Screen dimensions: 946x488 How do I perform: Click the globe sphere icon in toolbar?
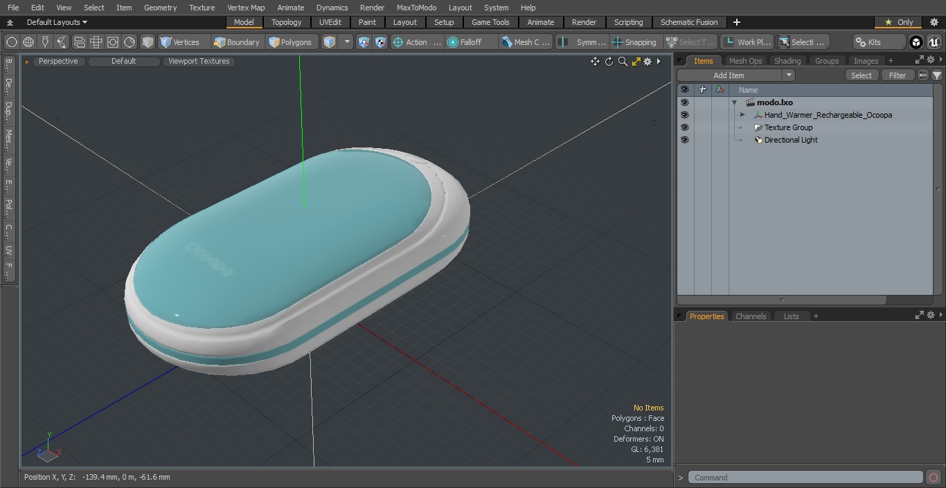point(28,42)
